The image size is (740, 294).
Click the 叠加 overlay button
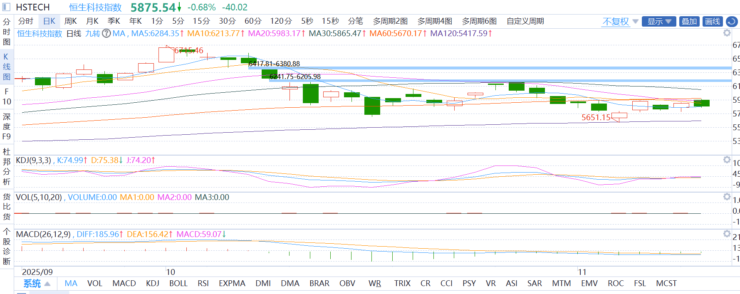point(689,22)
